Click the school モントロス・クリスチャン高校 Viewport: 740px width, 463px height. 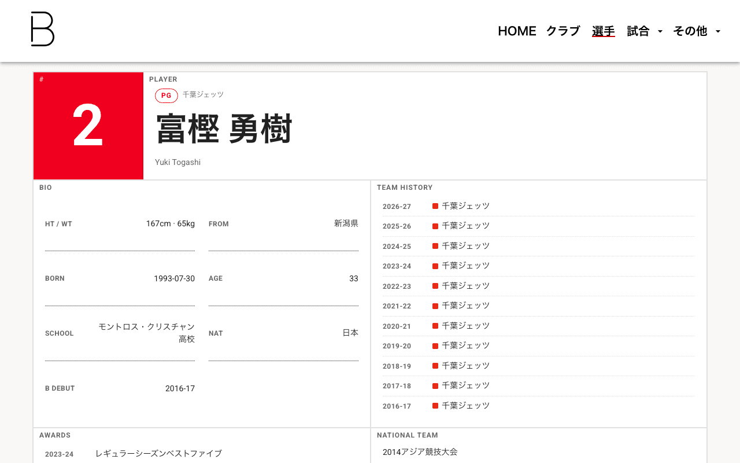147,333
